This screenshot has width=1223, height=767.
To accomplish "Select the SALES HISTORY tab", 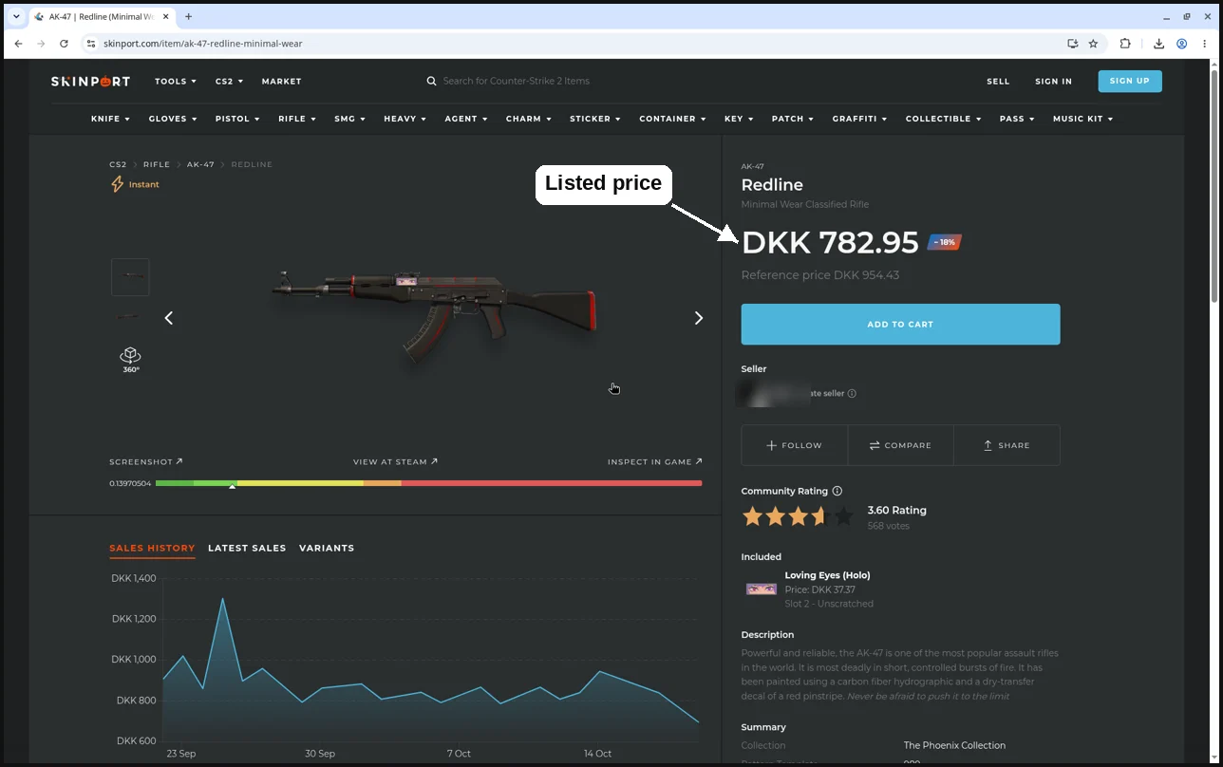I will (x=152, y=548).
